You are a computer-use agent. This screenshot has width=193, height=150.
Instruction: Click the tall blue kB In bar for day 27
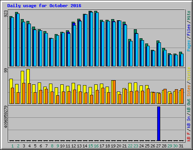coord(159,124)
